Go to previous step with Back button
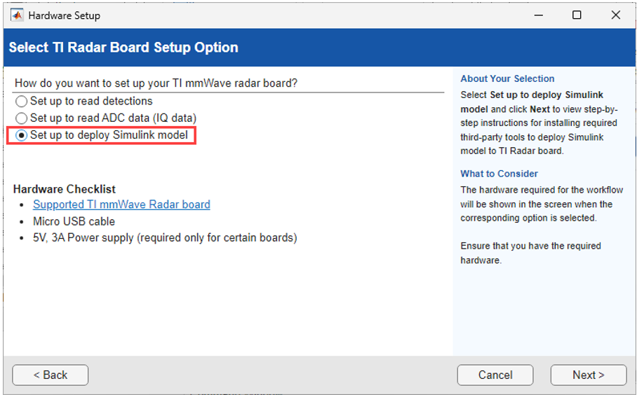The image size is (637, 395). pos(51,375)
